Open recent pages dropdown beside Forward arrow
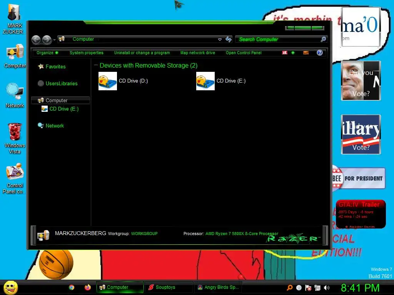The height and width of the screenshot is (295, 394). 54,40
